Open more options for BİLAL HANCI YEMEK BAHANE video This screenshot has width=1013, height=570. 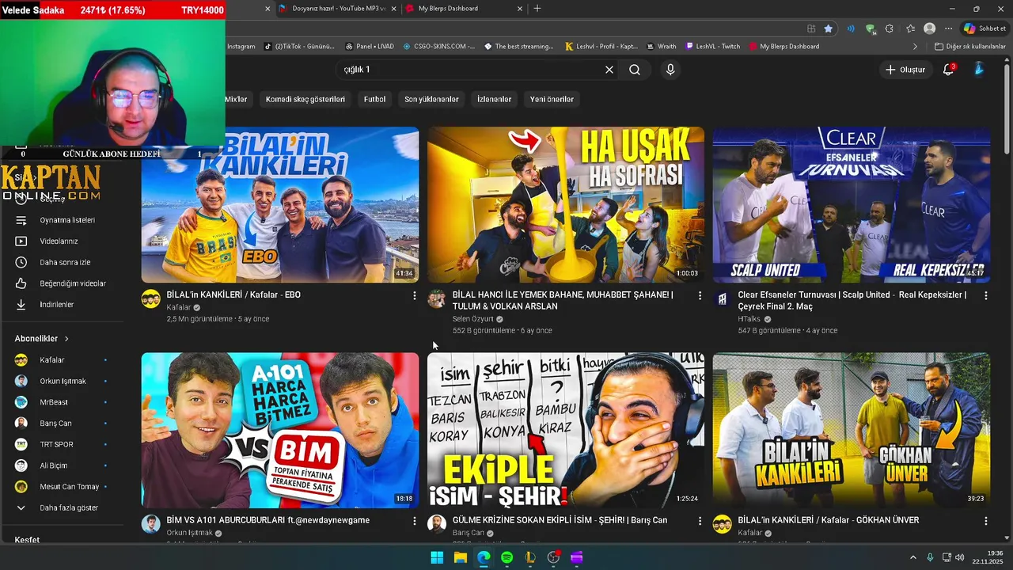[x=700, y=295]
